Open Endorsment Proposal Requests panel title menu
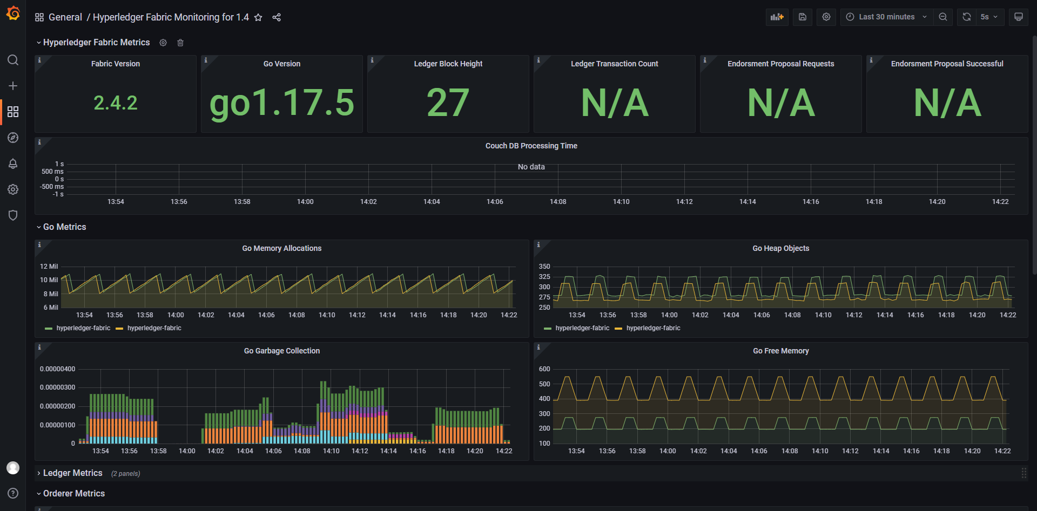The height and width of the screenshot is (511, 1037). coord(781,64)
